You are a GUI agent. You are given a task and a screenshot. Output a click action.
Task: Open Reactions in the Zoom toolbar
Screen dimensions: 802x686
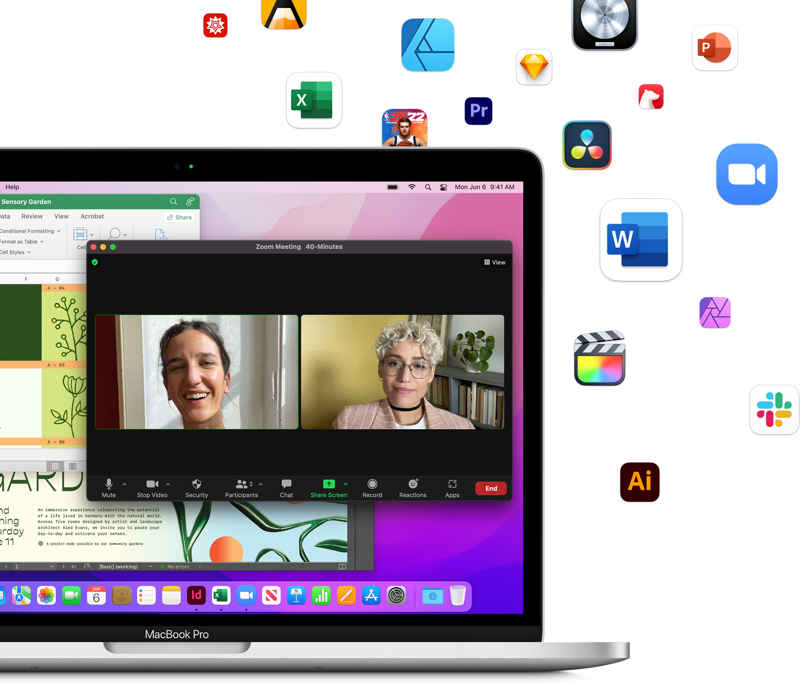pyautogui.click(x=413, y=488)
